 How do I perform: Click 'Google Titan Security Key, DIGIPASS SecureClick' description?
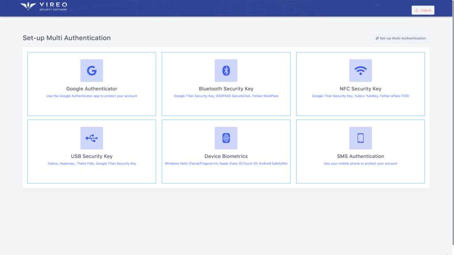click(226, 96)
